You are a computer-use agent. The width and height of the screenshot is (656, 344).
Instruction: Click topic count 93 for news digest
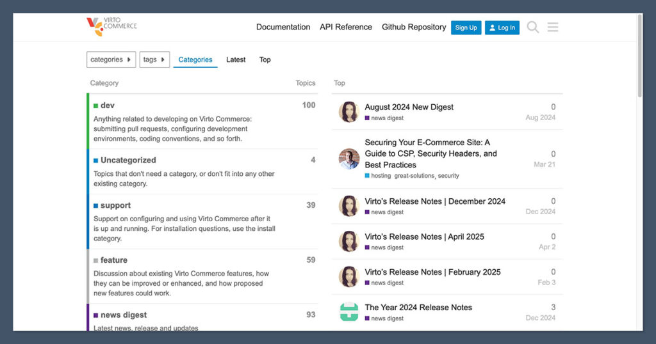[311, 315]
